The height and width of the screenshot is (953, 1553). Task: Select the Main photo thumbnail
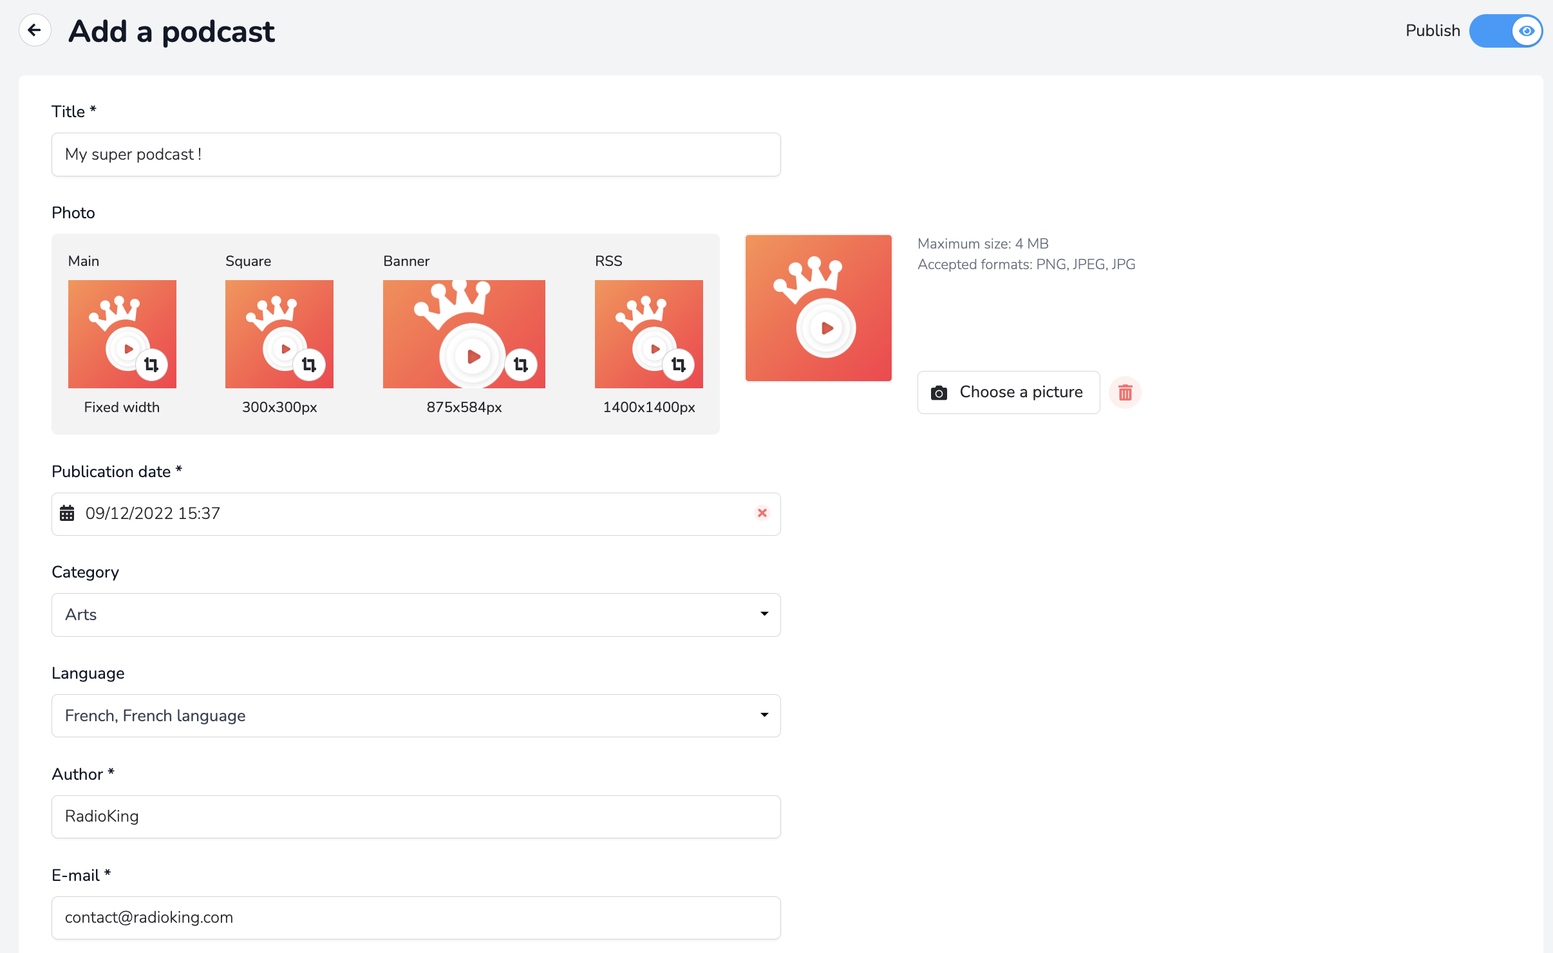coord(122,334)
